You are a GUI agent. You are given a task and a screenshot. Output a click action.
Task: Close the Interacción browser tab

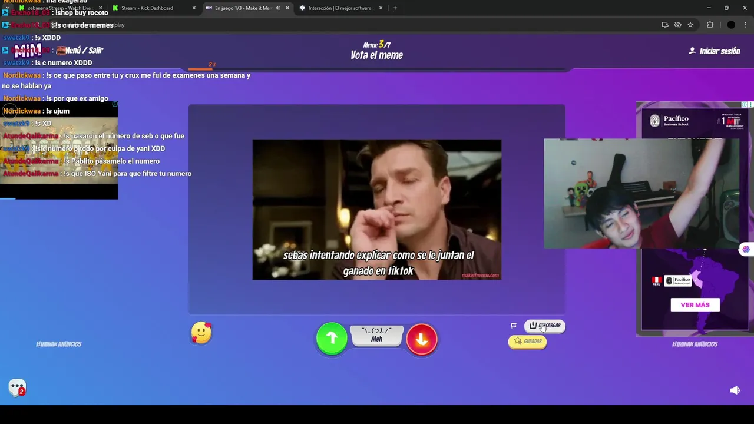381,8
